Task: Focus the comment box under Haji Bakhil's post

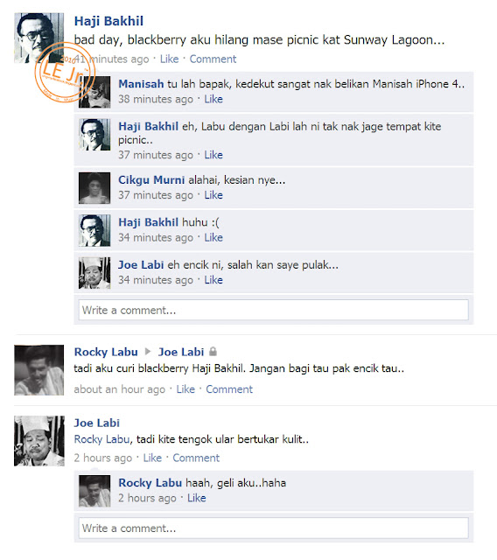Action: 274,310
